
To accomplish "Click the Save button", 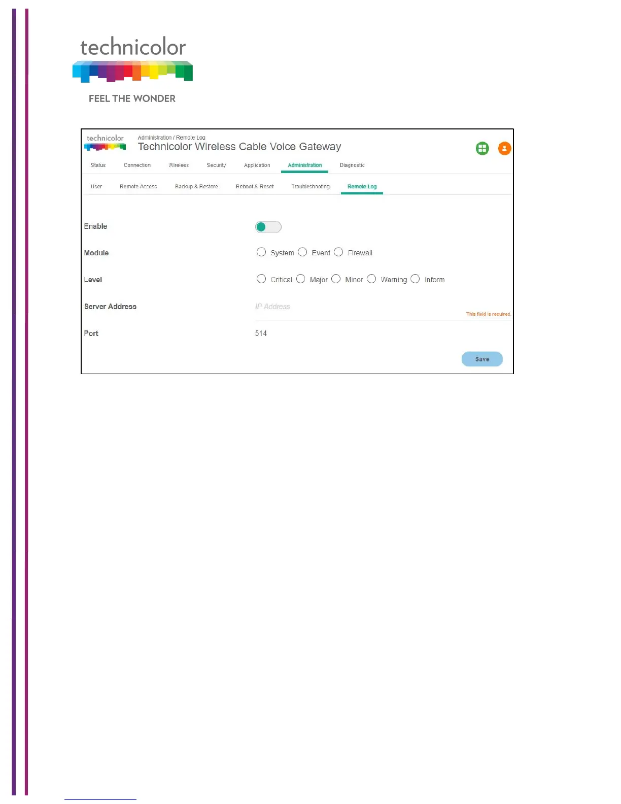I will pyautogui.click(x=482, y=359).
